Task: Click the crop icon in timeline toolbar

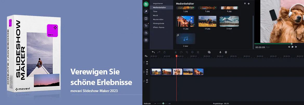Action: click(187, 52)
